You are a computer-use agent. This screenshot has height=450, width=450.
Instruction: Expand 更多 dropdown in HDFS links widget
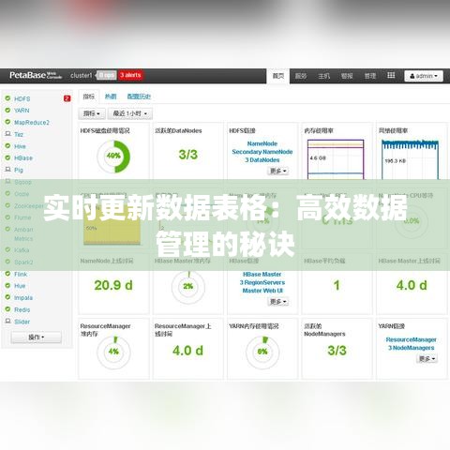click(x=278, y=171)
